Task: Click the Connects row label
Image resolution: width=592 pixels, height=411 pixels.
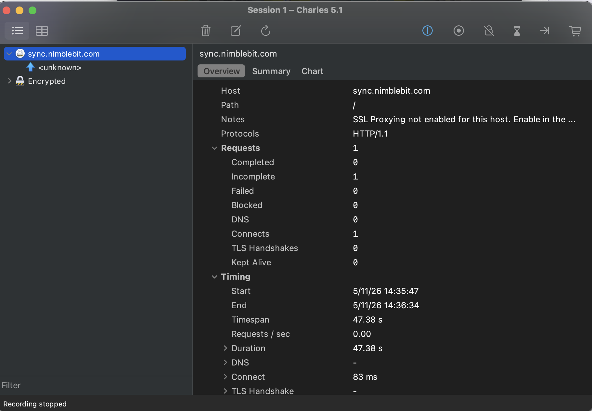Action: tap(250, 234)
